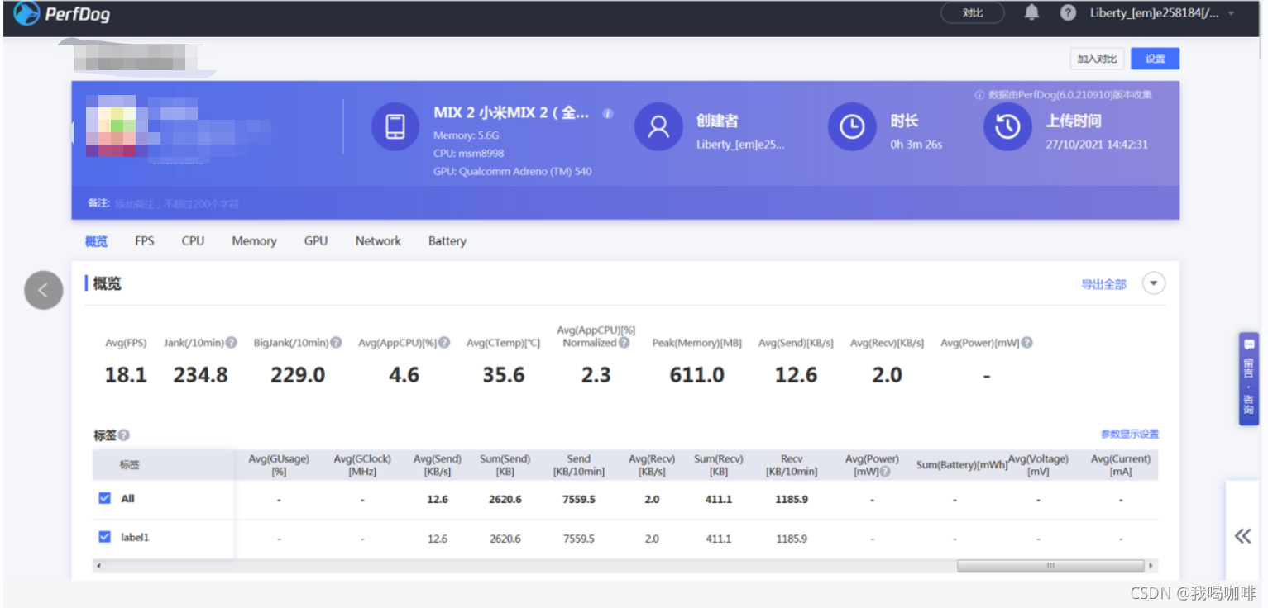Click the upload time 27/10/2021 14:42:31
Image resolution: width=1268 pixels, height=608 pixels.
coord(1097,145)
